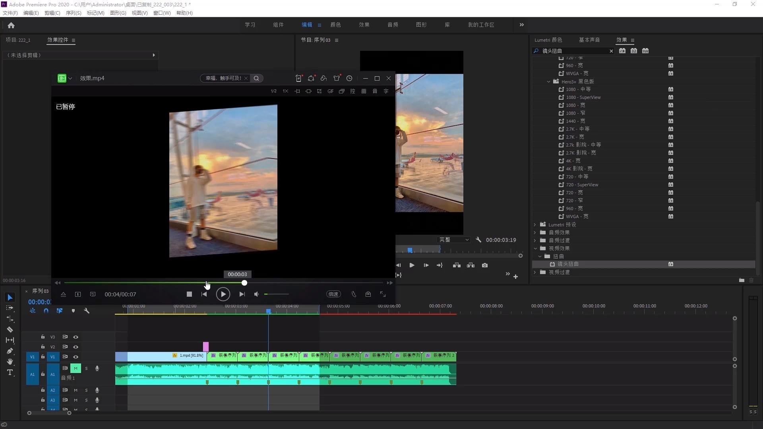763x429 pixels.
Task: Click video player progress bar handle
Action: [244, 283]
